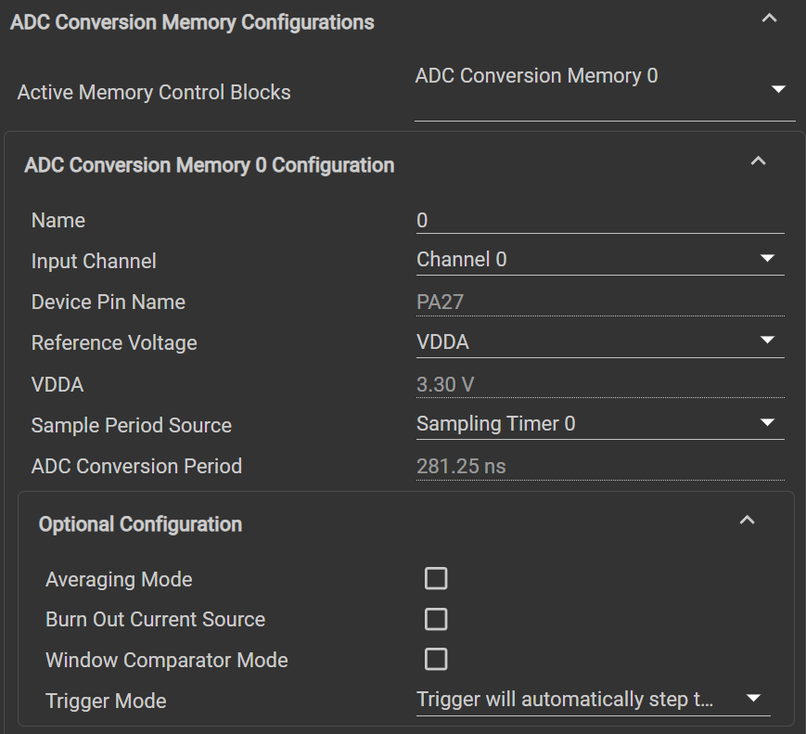The height and width of the screenshot is (734, 806).
Task: Open the Sample Period Source dropdown
Action: click(x=767, y=423)
